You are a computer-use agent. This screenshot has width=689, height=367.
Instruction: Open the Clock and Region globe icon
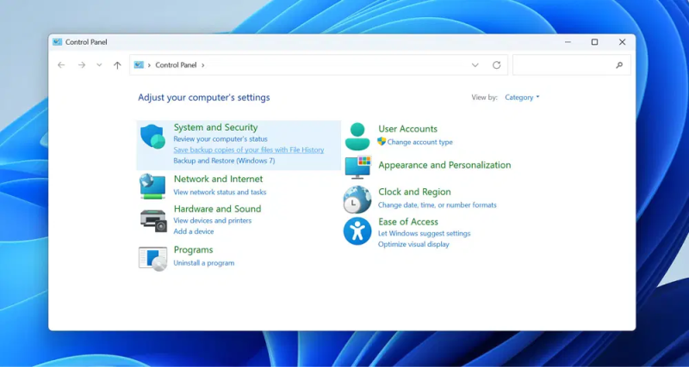pos(357,199)
